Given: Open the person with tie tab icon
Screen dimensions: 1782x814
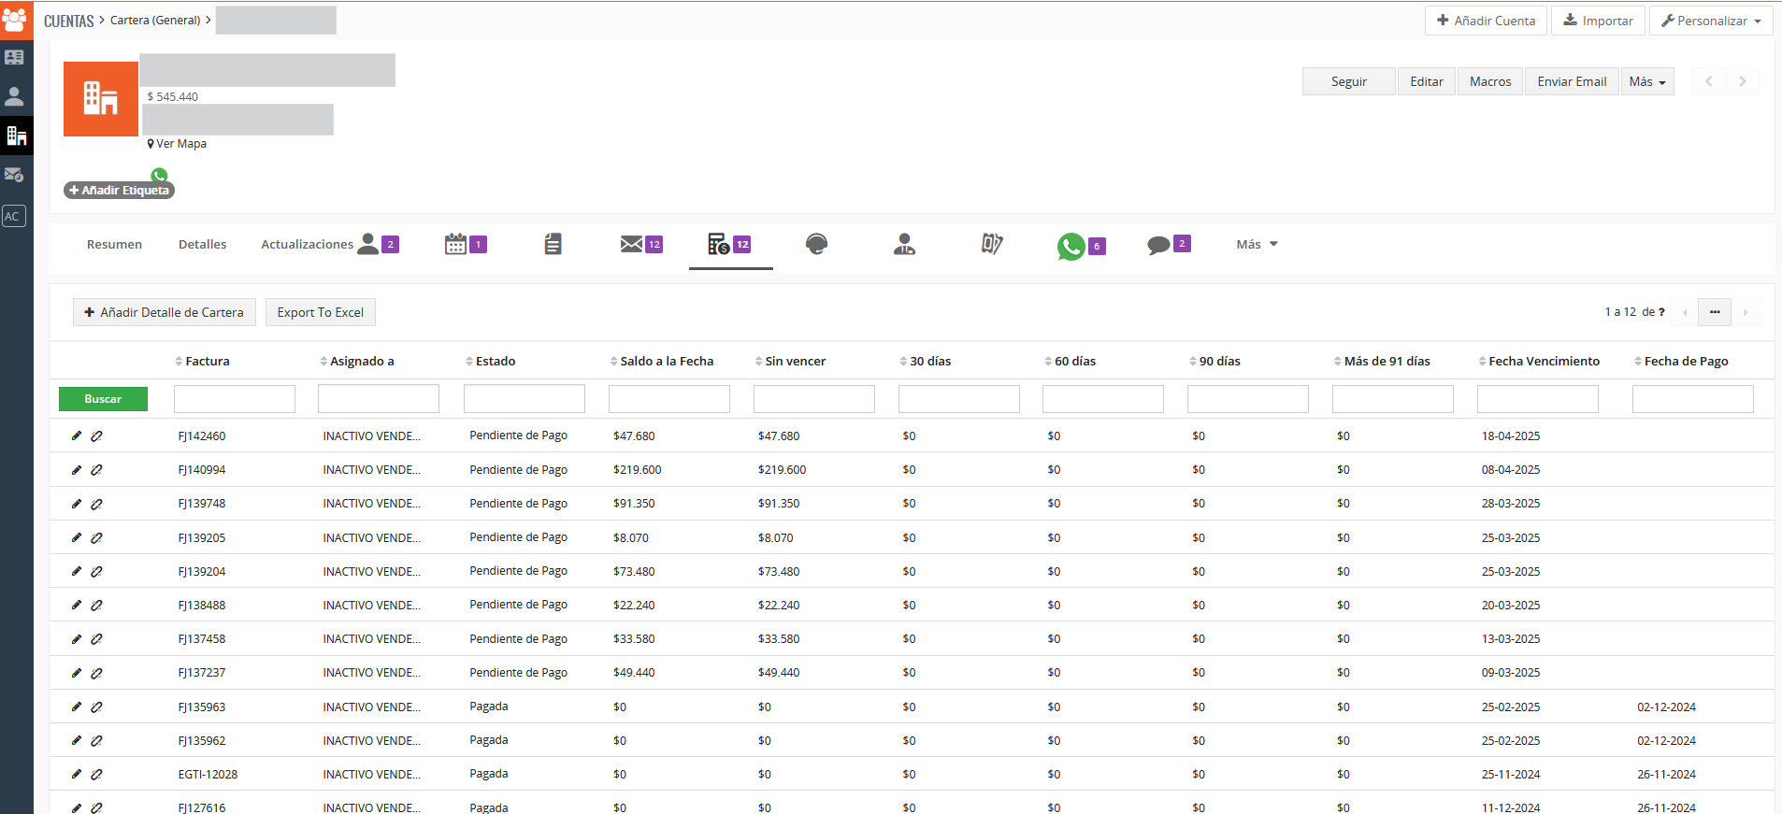Looking at the screenshot, I should click(904, 244).
